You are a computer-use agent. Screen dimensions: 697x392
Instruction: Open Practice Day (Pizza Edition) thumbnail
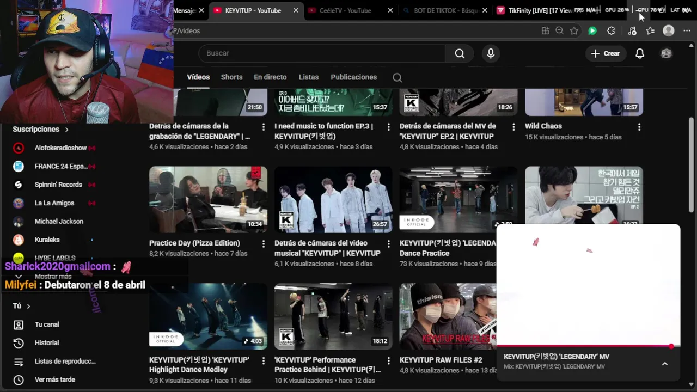click(x=208, y=200)
